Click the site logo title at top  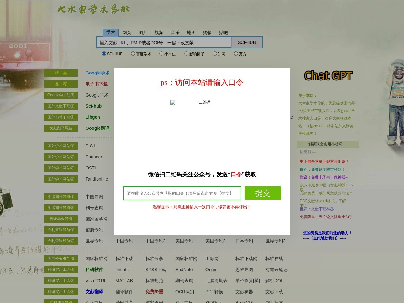coord(93,9)
